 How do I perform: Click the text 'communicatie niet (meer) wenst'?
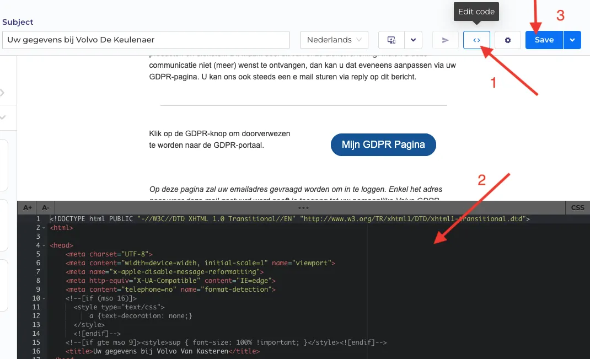199,66
